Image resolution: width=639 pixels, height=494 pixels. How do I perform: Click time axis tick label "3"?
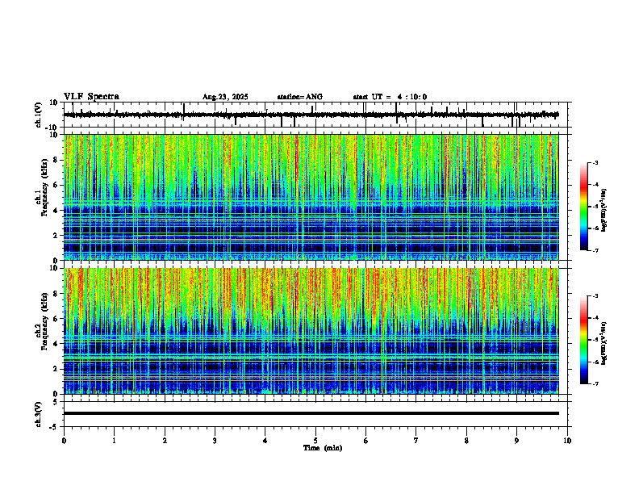[215, 441]
